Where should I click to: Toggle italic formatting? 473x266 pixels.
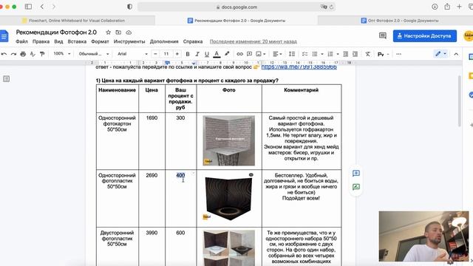tap(197, 54)
